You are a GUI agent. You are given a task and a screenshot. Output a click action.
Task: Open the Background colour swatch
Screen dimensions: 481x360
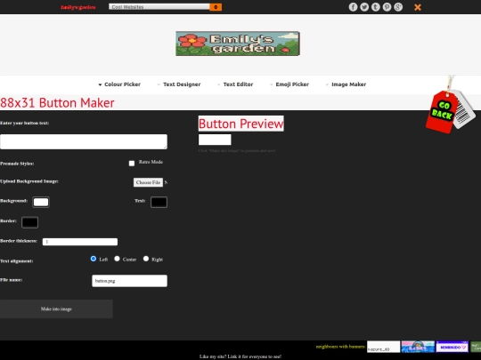(x=41, y=202)
